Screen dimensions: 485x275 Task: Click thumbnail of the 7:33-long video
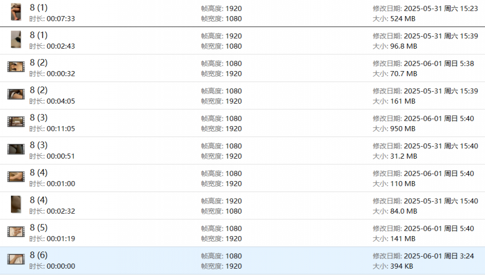[16, 11]
